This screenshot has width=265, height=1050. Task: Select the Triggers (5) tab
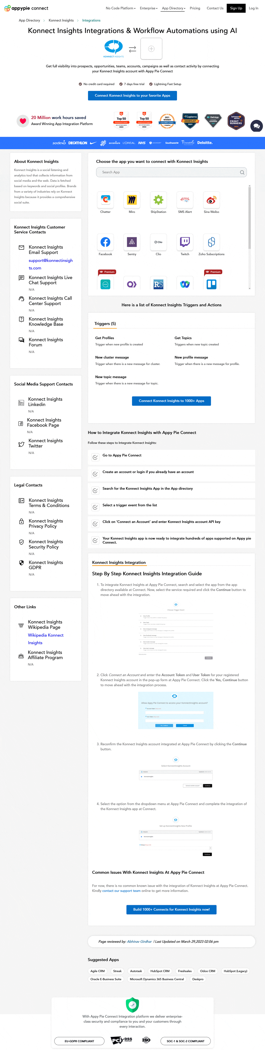pyautogui.click(x=105, y=324)
